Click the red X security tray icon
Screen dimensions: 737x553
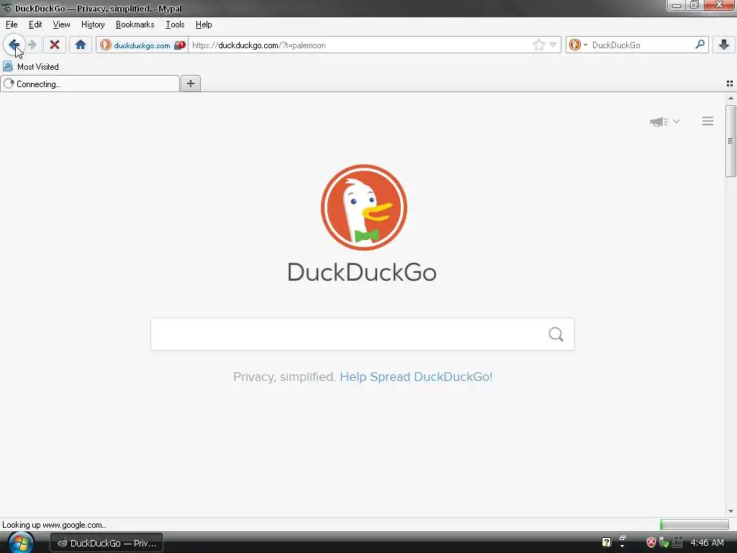tap(651, 543)
